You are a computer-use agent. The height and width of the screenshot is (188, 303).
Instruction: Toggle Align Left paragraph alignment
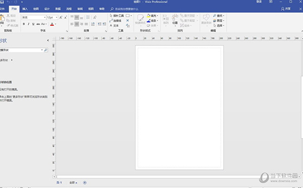click(x=72, y=24)
